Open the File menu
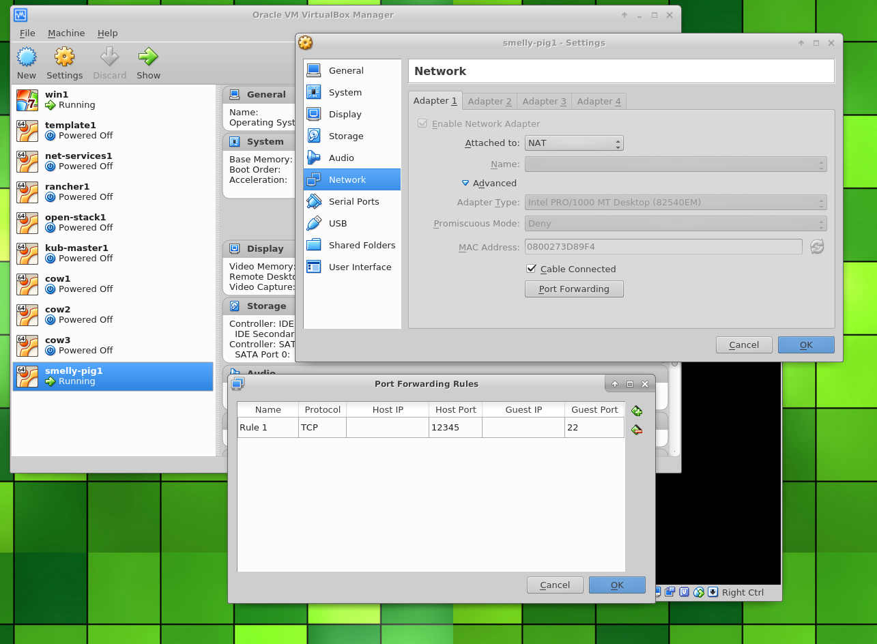 click(x=27, y=33)
